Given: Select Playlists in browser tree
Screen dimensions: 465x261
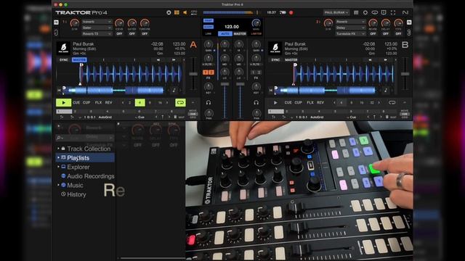Looking at the screenshot, I should point(85,158).
